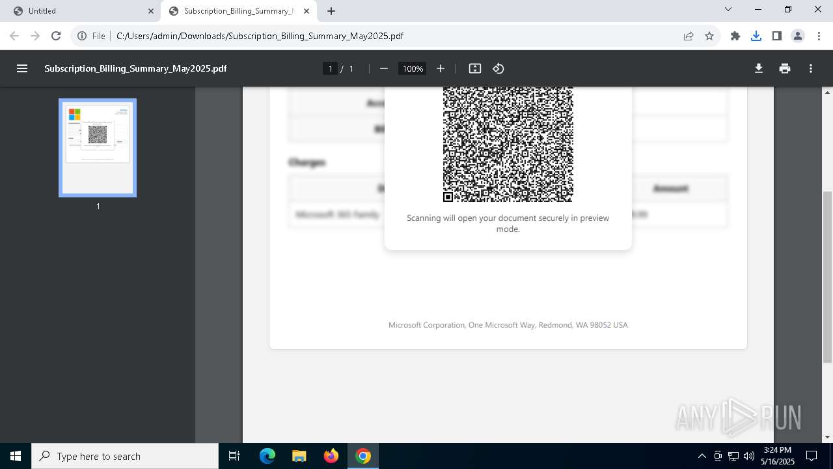Rotate the PDF counterclockwise

498,68
